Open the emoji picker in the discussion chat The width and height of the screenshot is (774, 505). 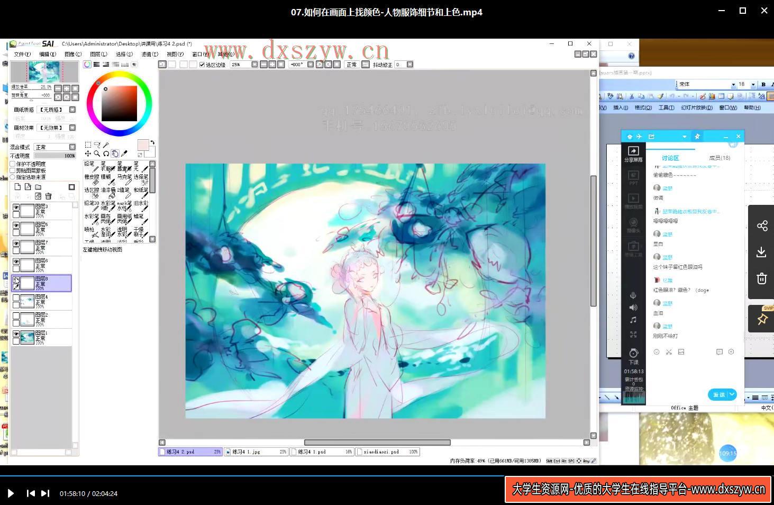[657, 351]
